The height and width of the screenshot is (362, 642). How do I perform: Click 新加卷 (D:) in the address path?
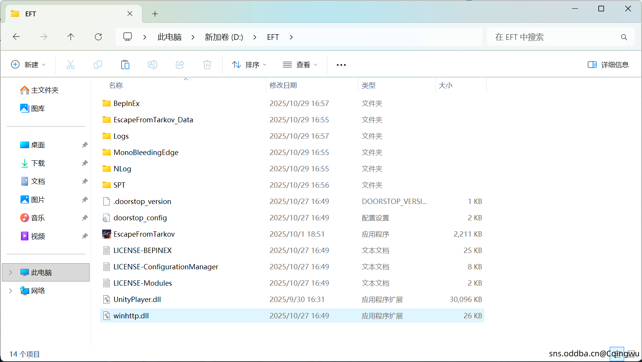point(224,37)
